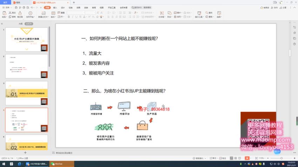Open a new document tab with plus
Image resolution: width=298 pixels, height=167 pixels.
pyautogui.click(x=74, y=2)
